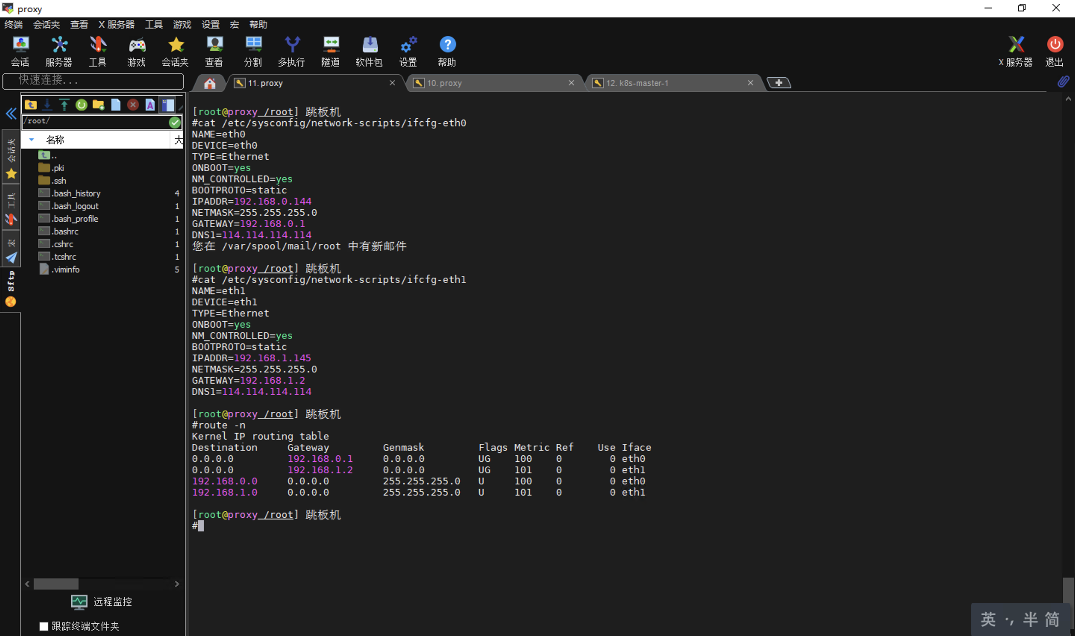This screenshot has height=636, width=1075.
Task: Click the download selected files icon
Action: (x=47, y=105)
